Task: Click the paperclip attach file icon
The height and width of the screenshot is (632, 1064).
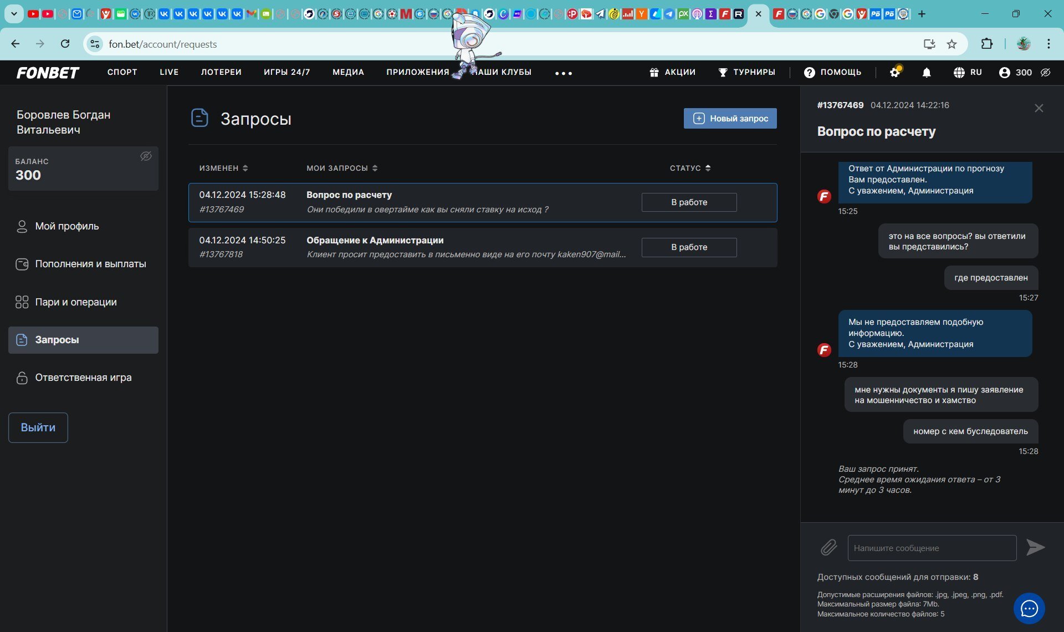Action: point(828,548)
